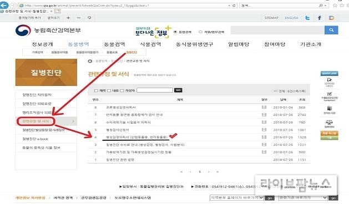349x204 pixels.
Task: Open the 지역본부 홈페이지 바로가기 dropdown
Action: [x=237, y=197]
